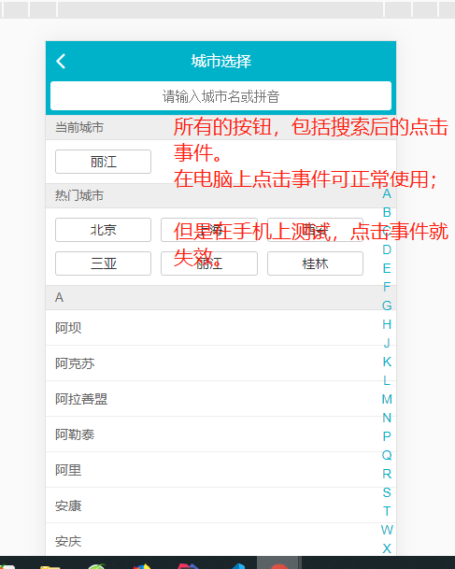Select city 安康 from the list

click(220, 505)
